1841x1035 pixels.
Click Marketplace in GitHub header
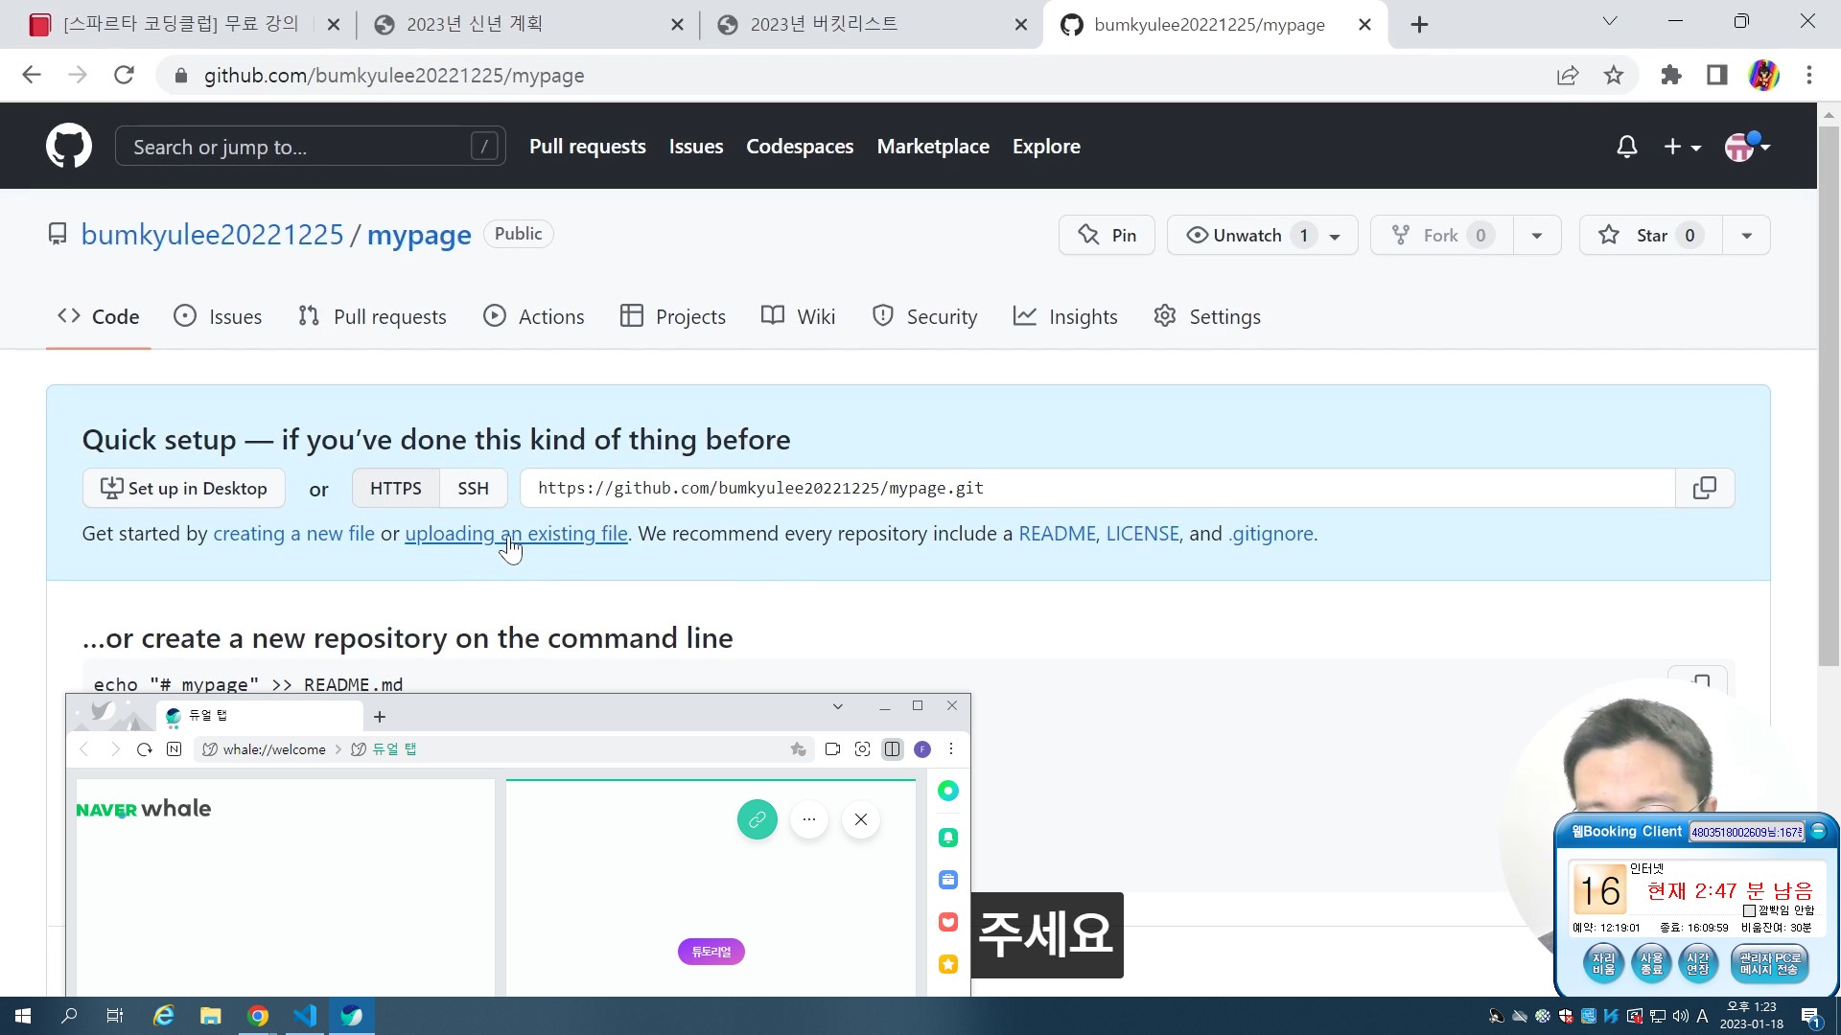[x=933, y=147]
